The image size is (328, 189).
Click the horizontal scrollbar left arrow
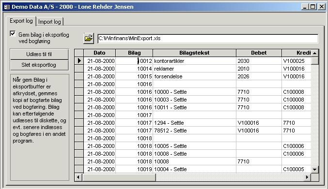pos(78,177)
